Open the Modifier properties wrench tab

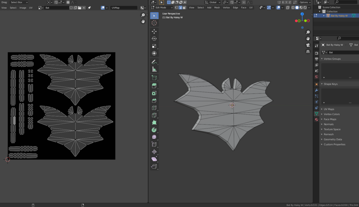[316, 90]
